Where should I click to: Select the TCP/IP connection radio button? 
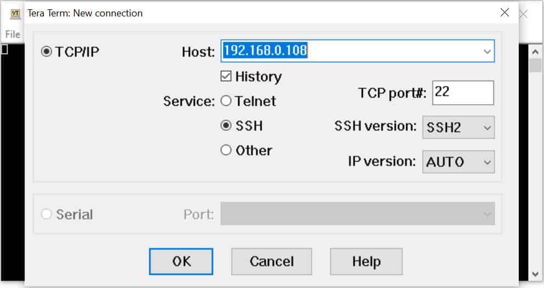(x=47, y=51)
